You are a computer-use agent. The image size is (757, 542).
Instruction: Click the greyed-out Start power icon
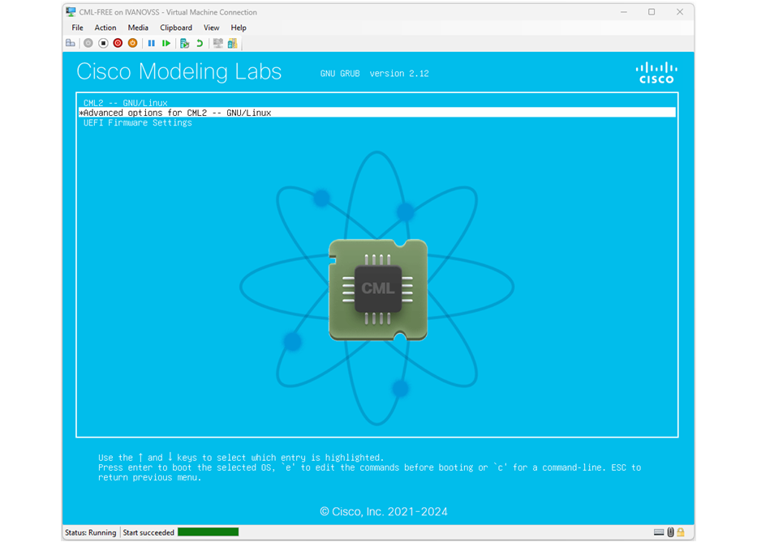click(88, 44)
